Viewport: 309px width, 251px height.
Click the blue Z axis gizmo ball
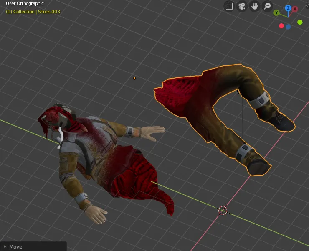[x=288, y=8]
